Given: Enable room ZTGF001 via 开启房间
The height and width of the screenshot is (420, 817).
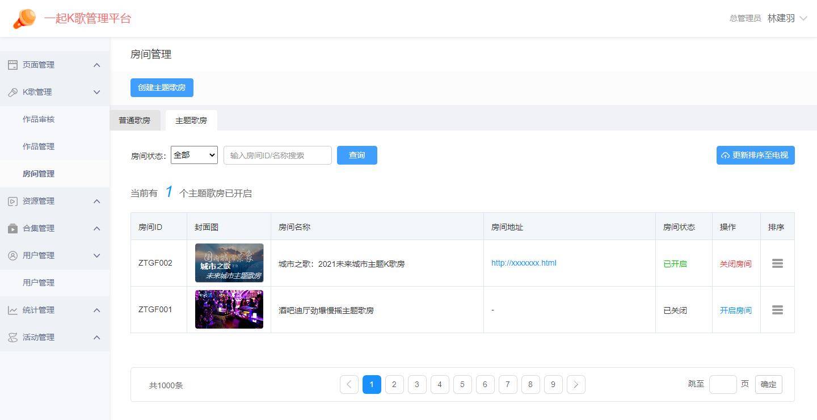Looking at the screenshot, I should (735, 310).
